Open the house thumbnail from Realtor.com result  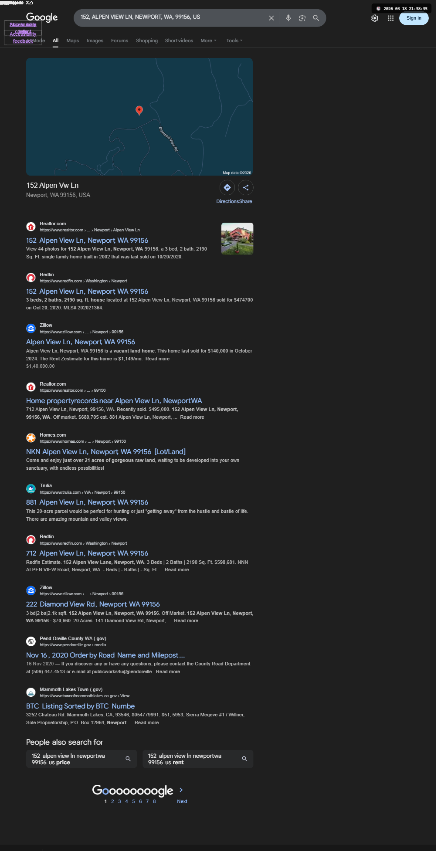237,239
